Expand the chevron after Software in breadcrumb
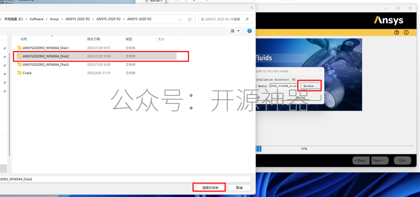 coord(47,19)
